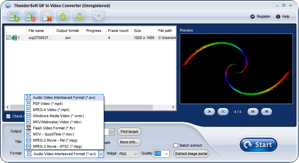Click the swirl preview image

coord(236,69)
